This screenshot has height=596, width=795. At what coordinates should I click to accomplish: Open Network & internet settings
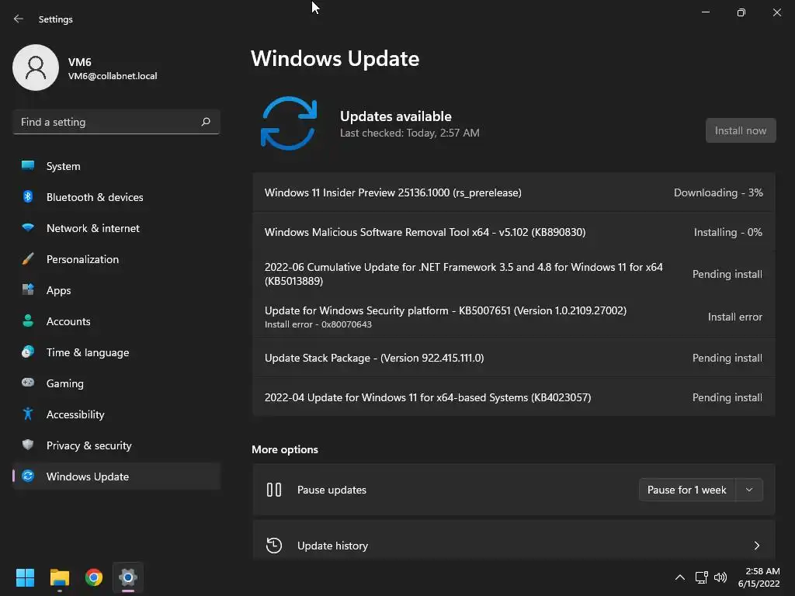(x=116, y=228)
